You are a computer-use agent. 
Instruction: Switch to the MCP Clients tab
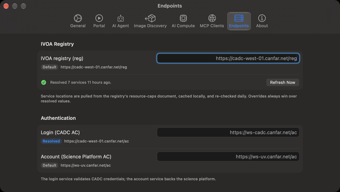212,21
